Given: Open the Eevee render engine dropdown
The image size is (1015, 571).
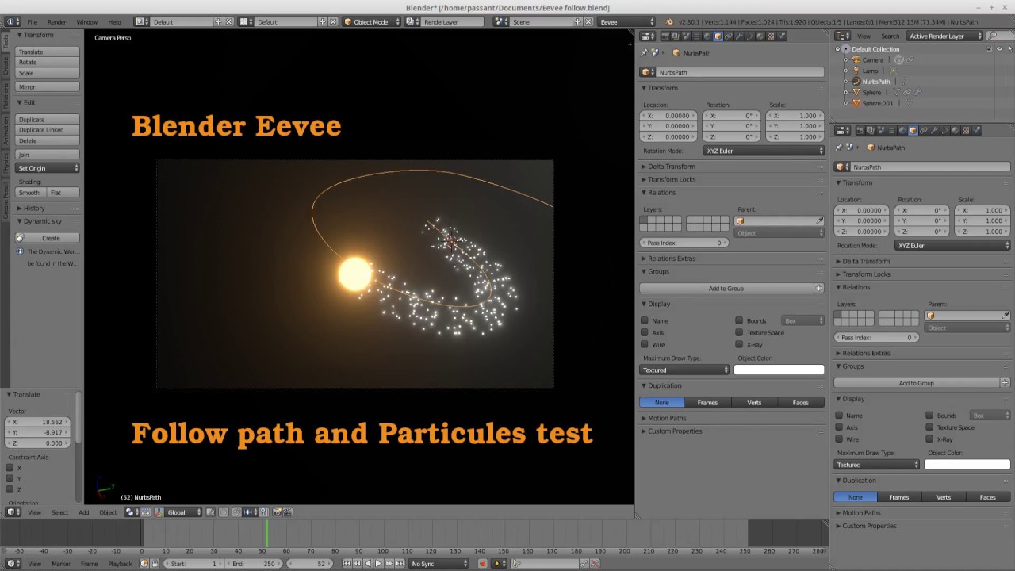Looking at the screenshot, I should click(x=626, y=21).
